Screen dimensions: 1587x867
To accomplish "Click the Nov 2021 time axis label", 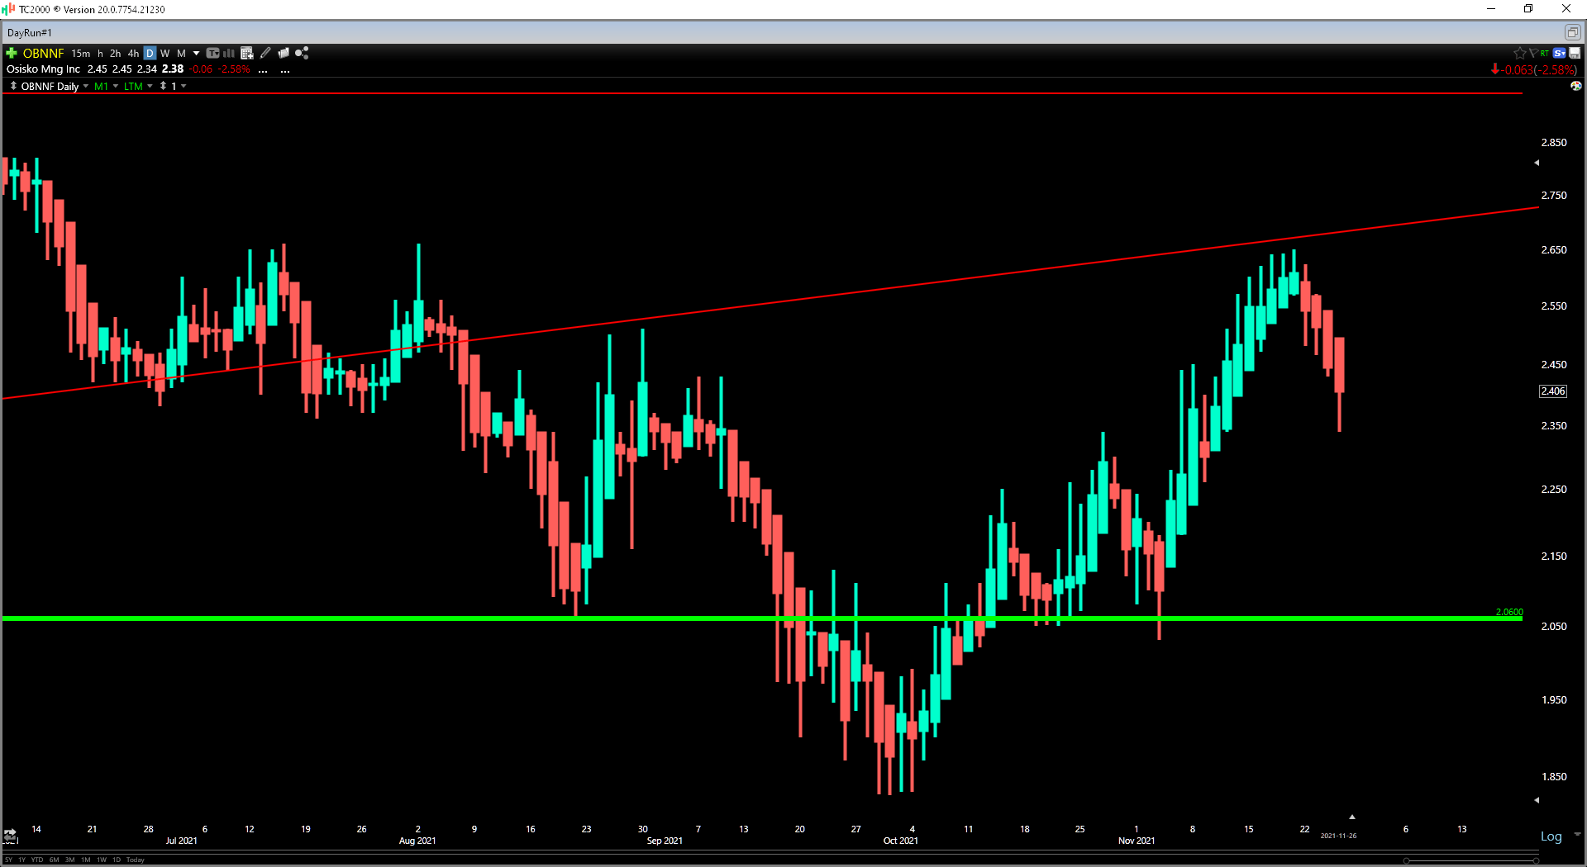I will 1137,841.
